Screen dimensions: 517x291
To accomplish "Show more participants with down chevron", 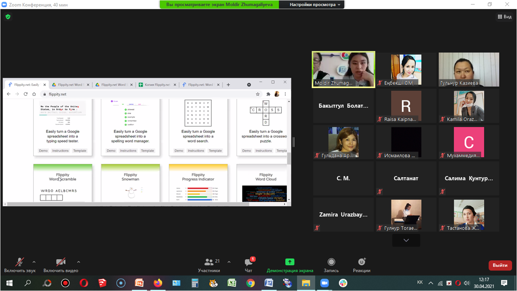I will 406,240.
